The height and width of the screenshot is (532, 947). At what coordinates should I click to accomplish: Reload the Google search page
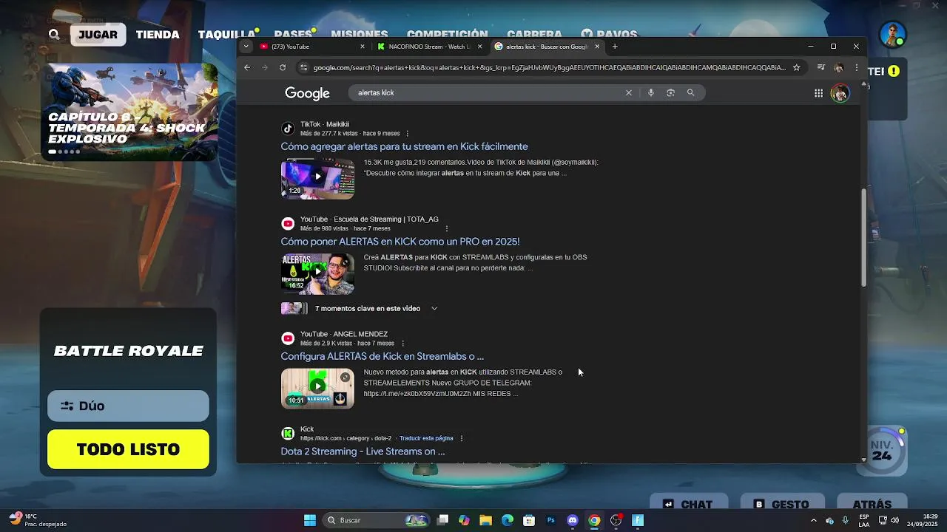pos(283,67)
